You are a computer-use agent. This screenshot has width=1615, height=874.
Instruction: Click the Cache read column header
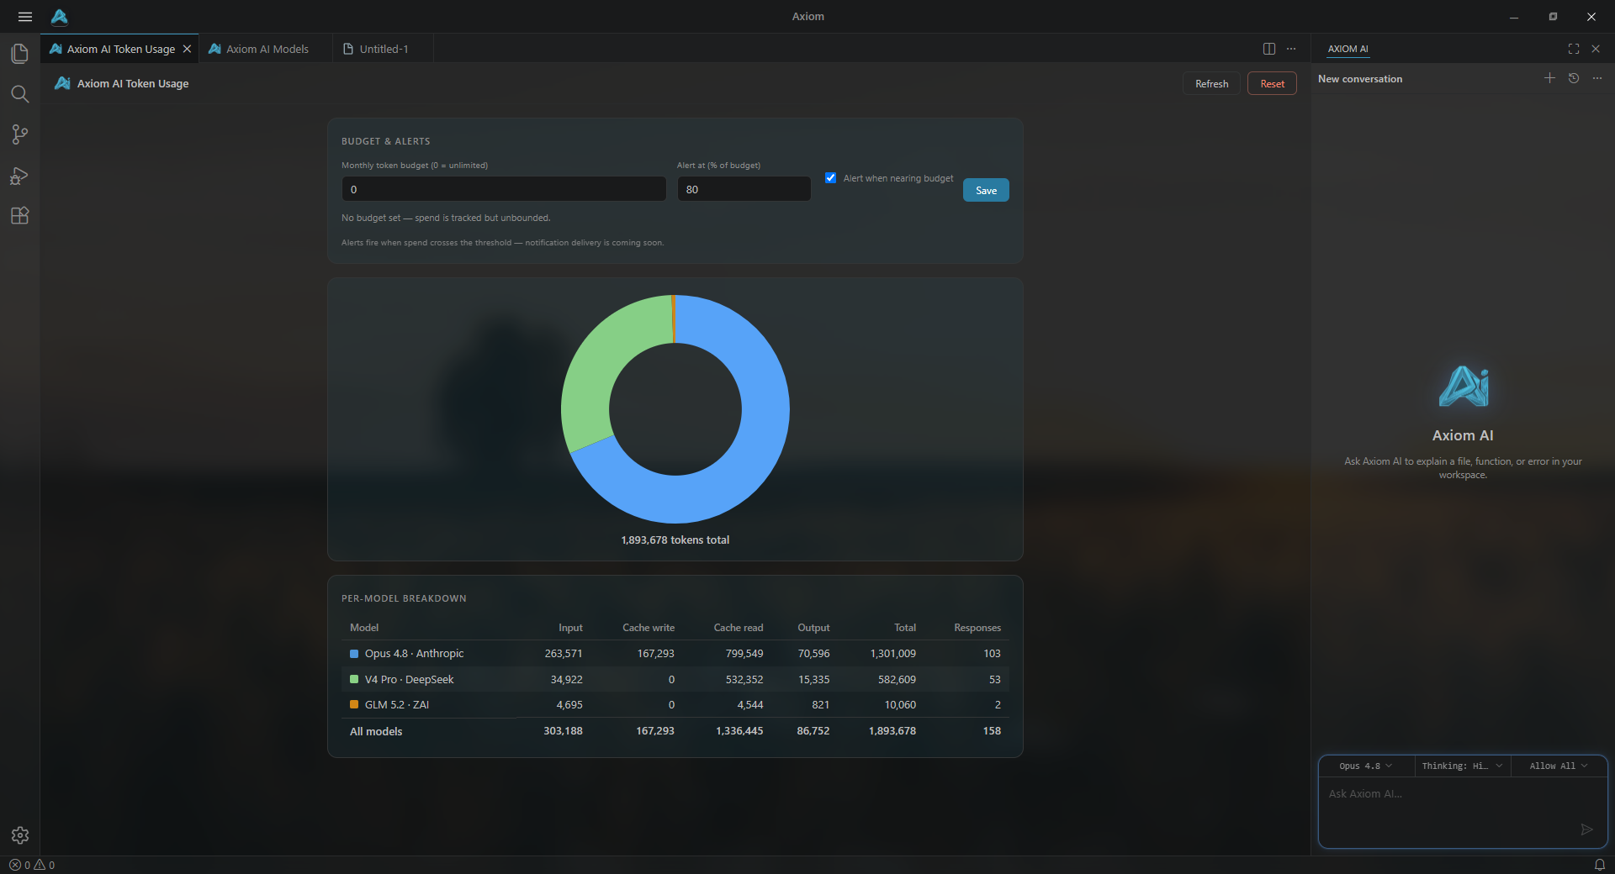coord(739,628)
